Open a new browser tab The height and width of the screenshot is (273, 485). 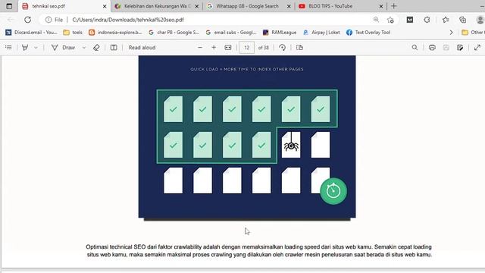394,6
